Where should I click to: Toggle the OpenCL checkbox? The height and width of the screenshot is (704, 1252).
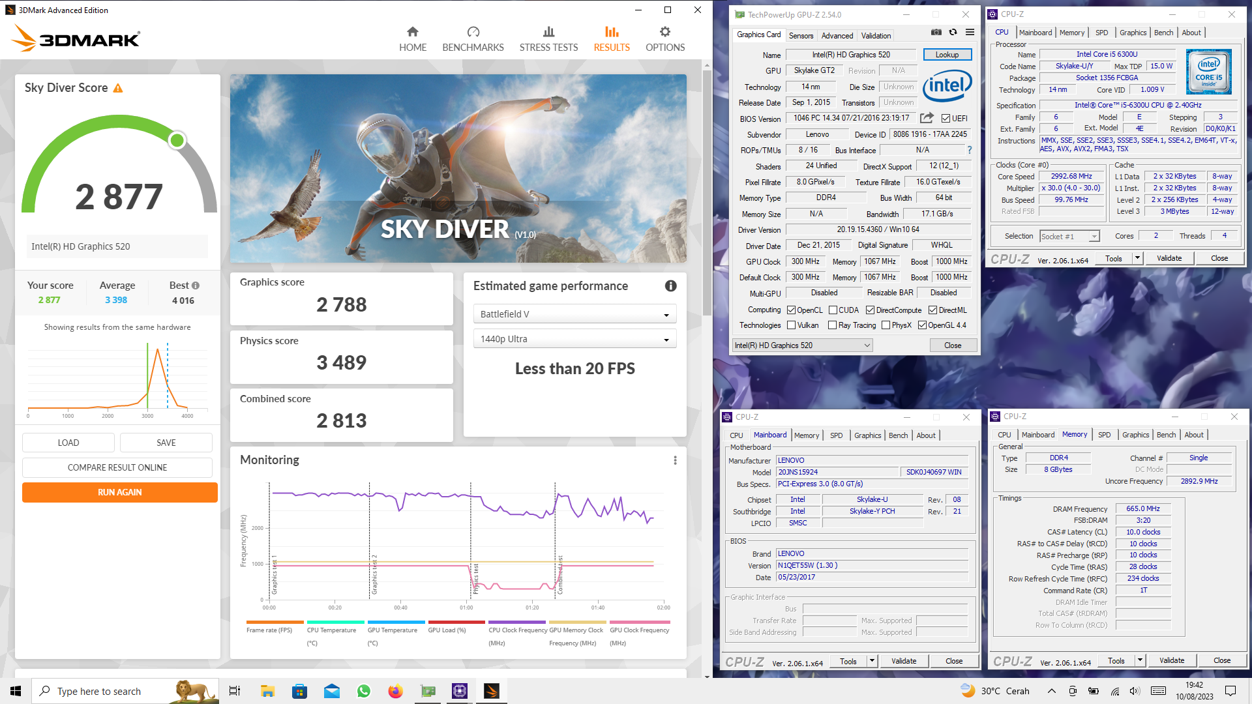(x=791, y=310)
